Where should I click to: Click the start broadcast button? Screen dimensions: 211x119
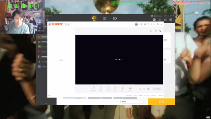click(x=157, y=89)
